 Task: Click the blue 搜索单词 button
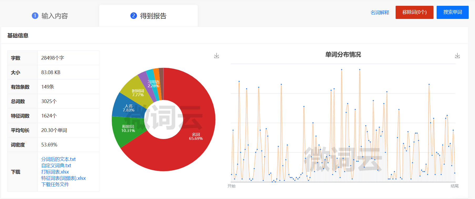click(453, 12)
